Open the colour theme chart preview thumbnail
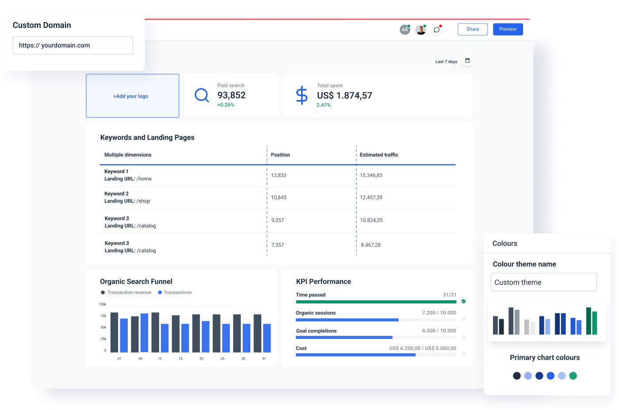 click(x=547, y=321)
